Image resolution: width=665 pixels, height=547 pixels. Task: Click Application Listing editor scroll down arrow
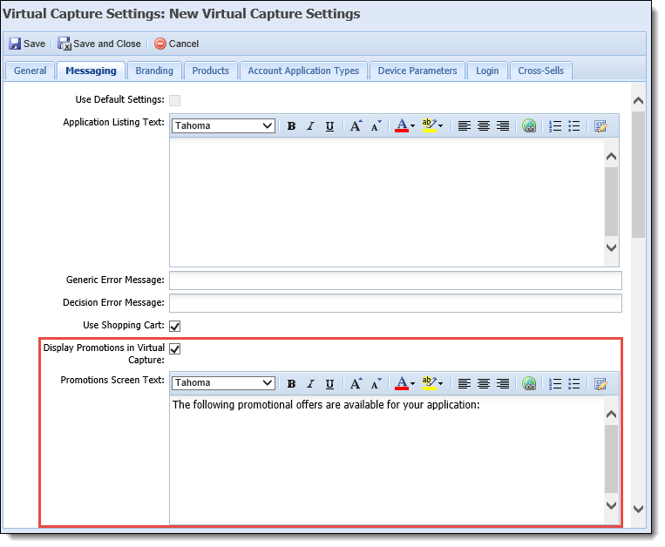coord(611,247)
